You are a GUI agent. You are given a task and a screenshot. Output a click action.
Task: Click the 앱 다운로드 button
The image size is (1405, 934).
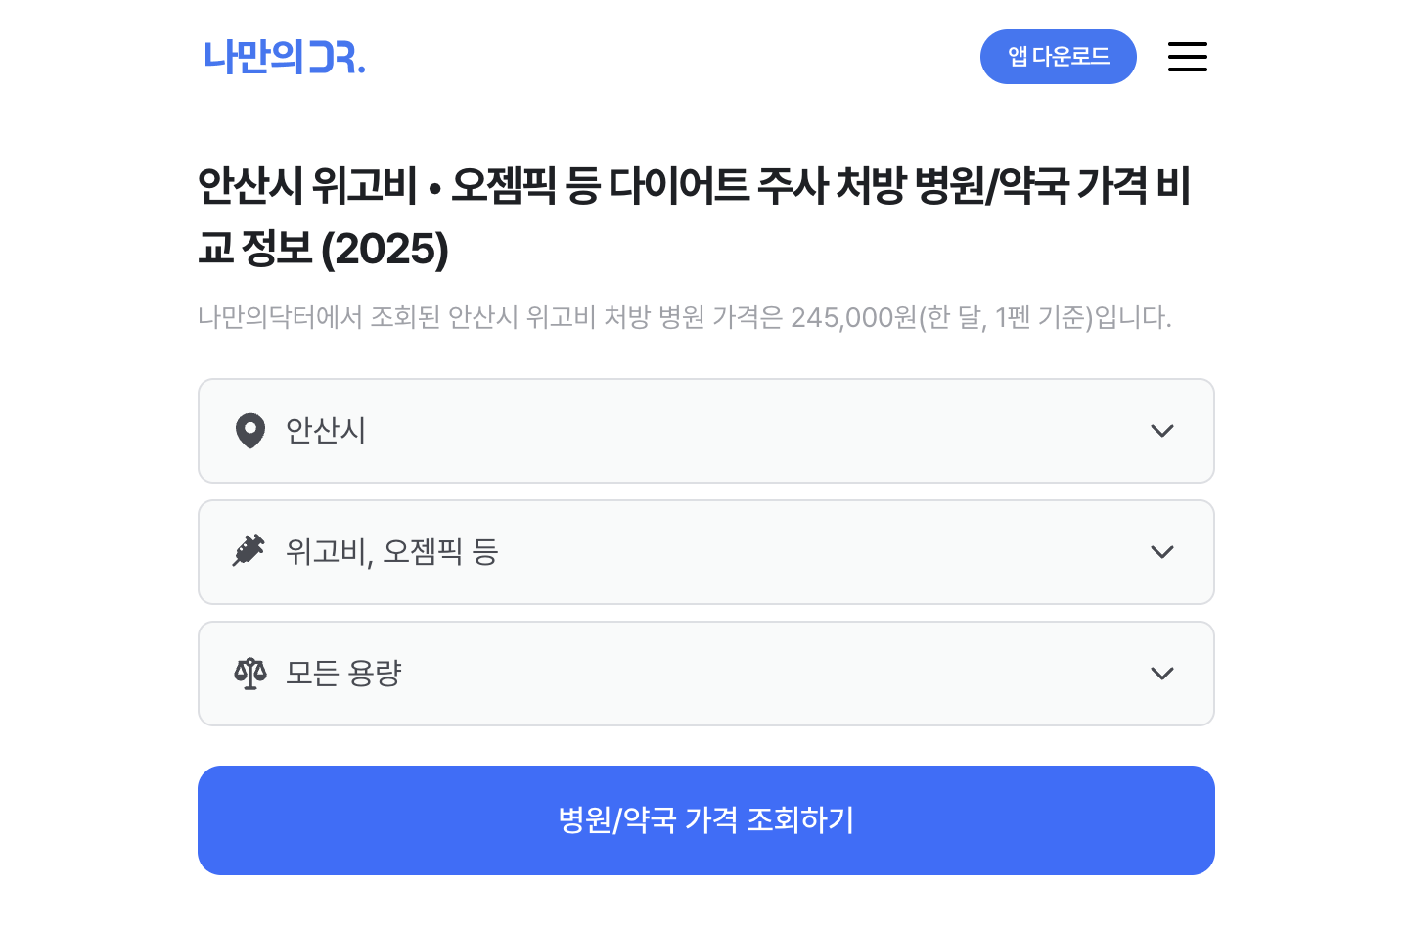click(x=1058, y=57)
